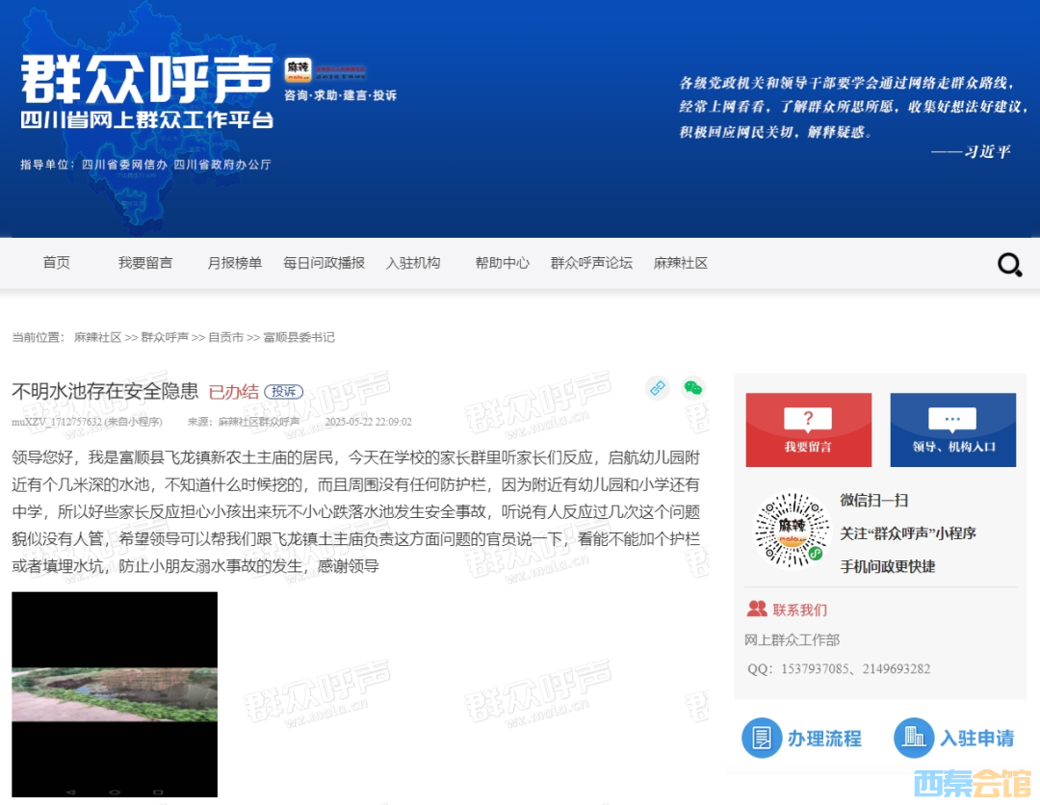This screenshot has width=1040, height=805.
Task: Open 帮助中心 navigation item
Action: coord(503,263)
